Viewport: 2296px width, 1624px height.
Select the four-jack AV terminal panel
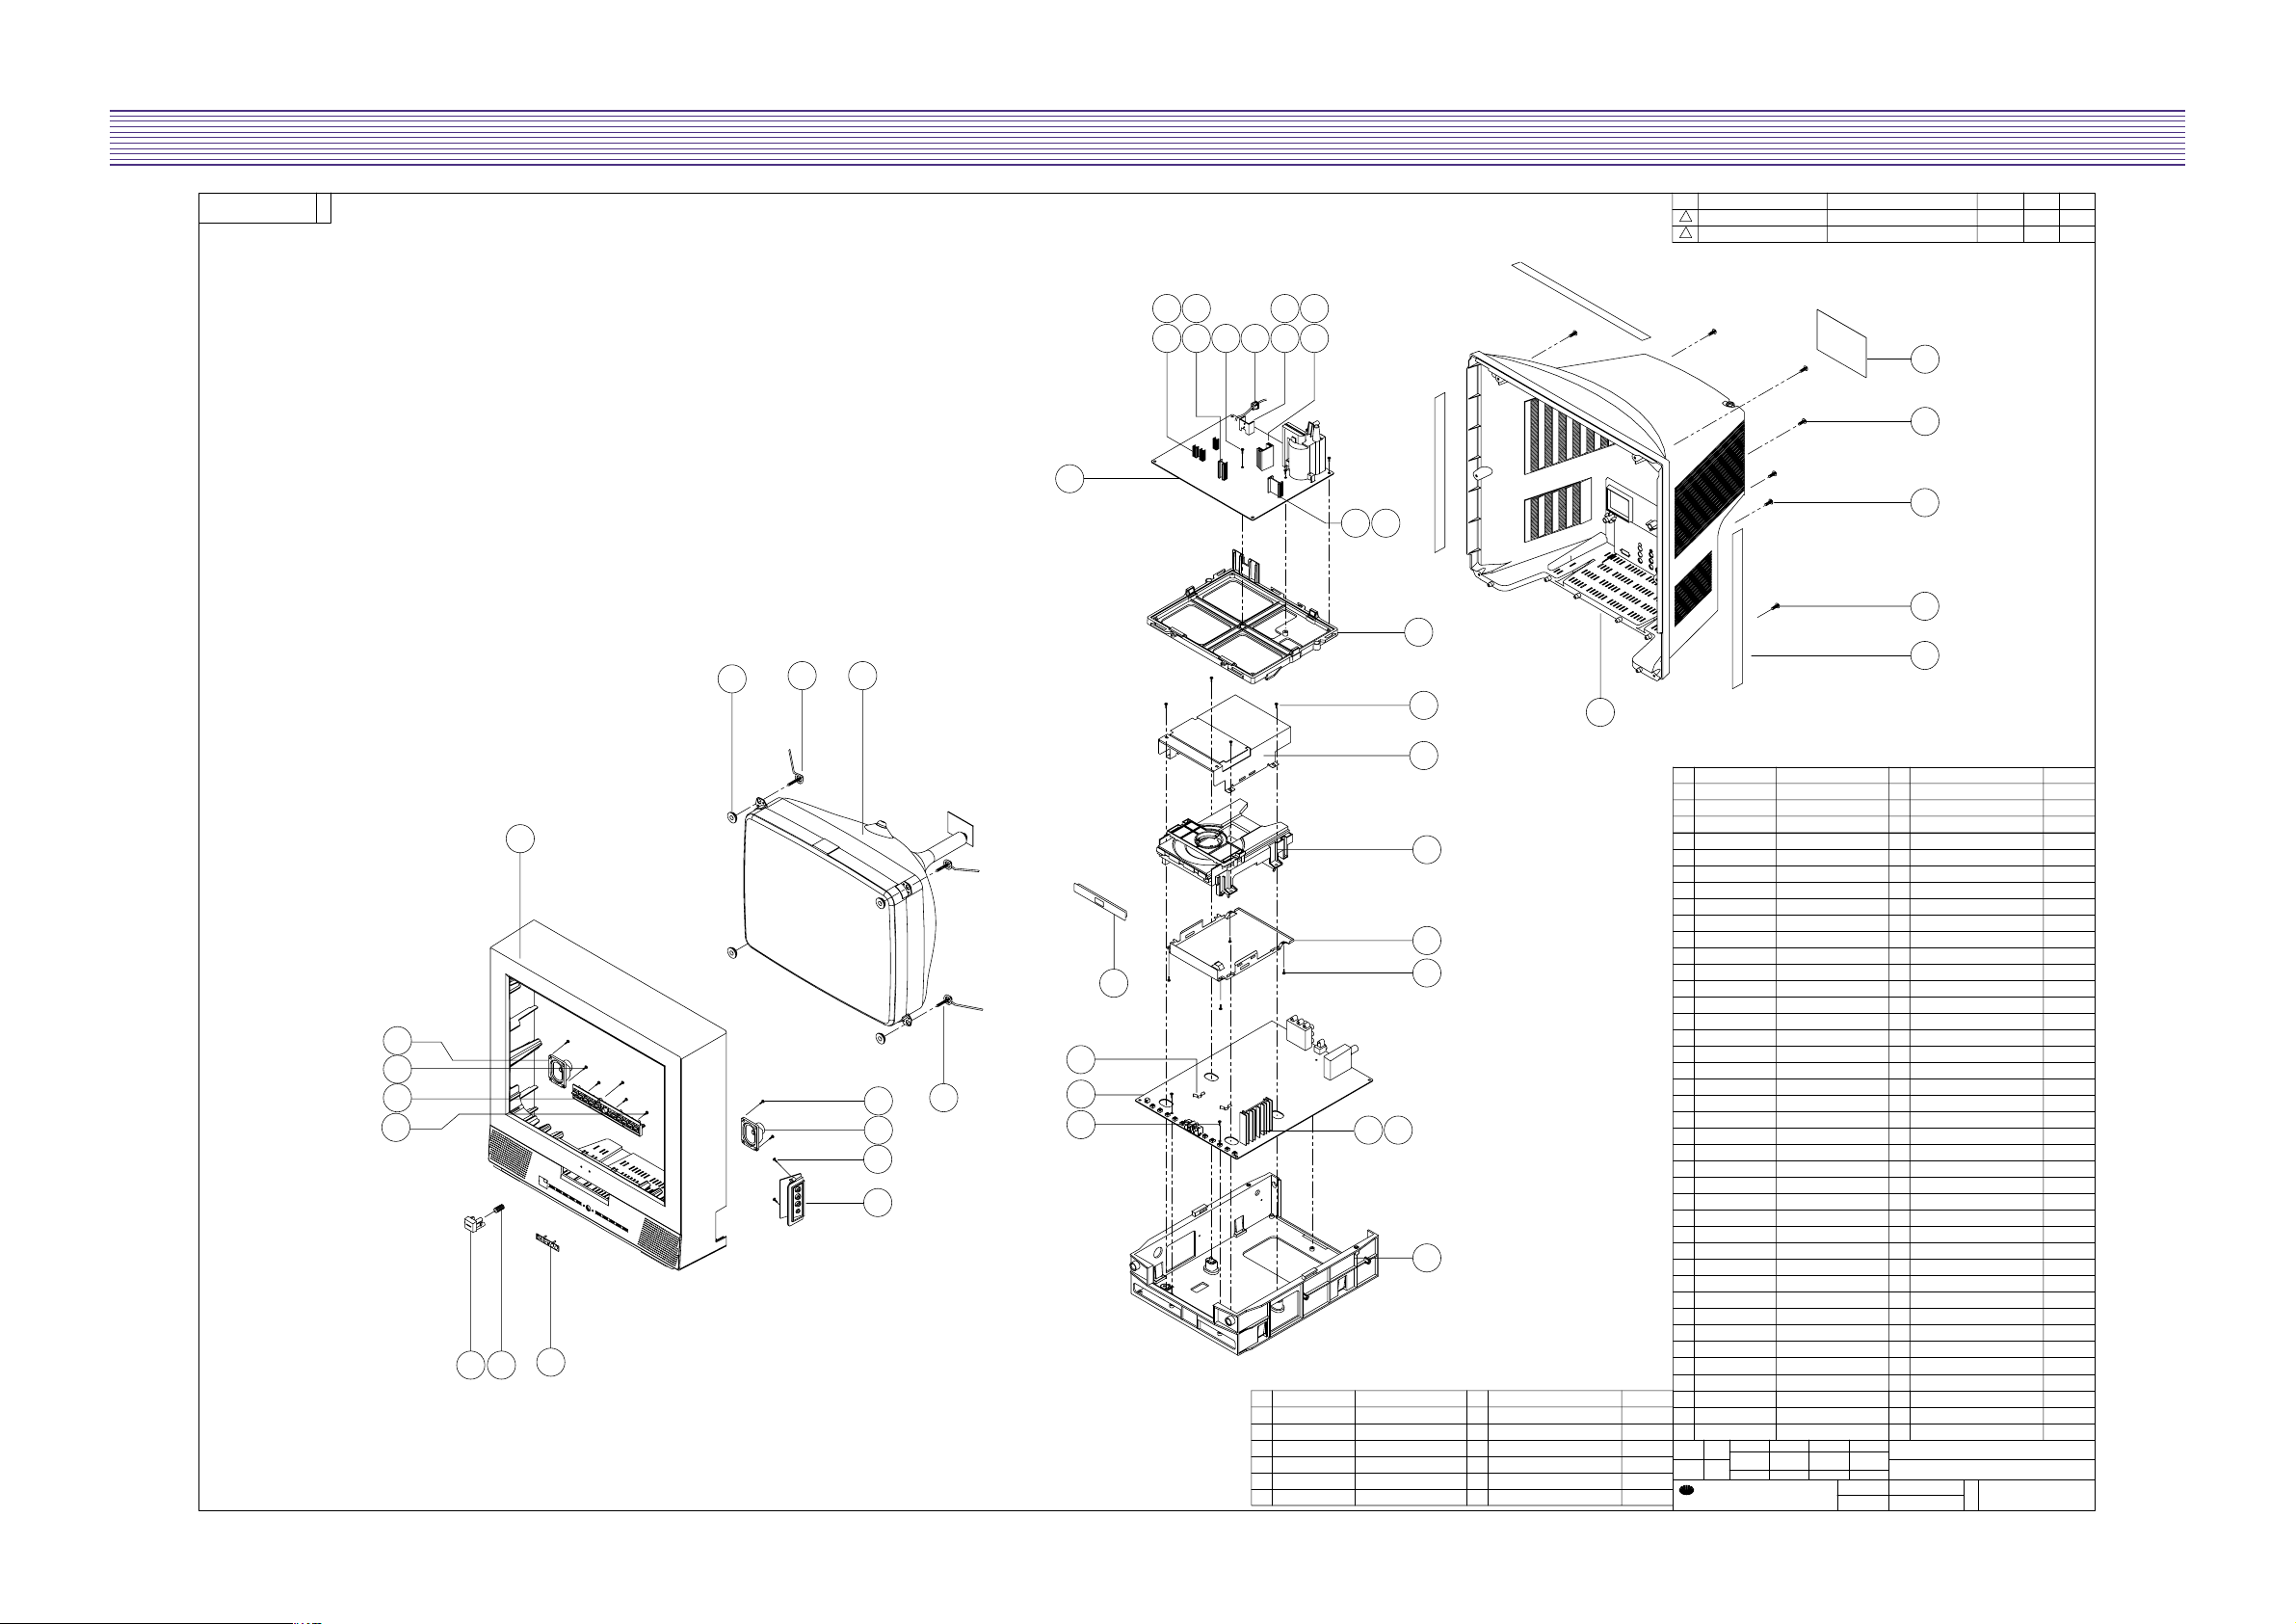793,1201
